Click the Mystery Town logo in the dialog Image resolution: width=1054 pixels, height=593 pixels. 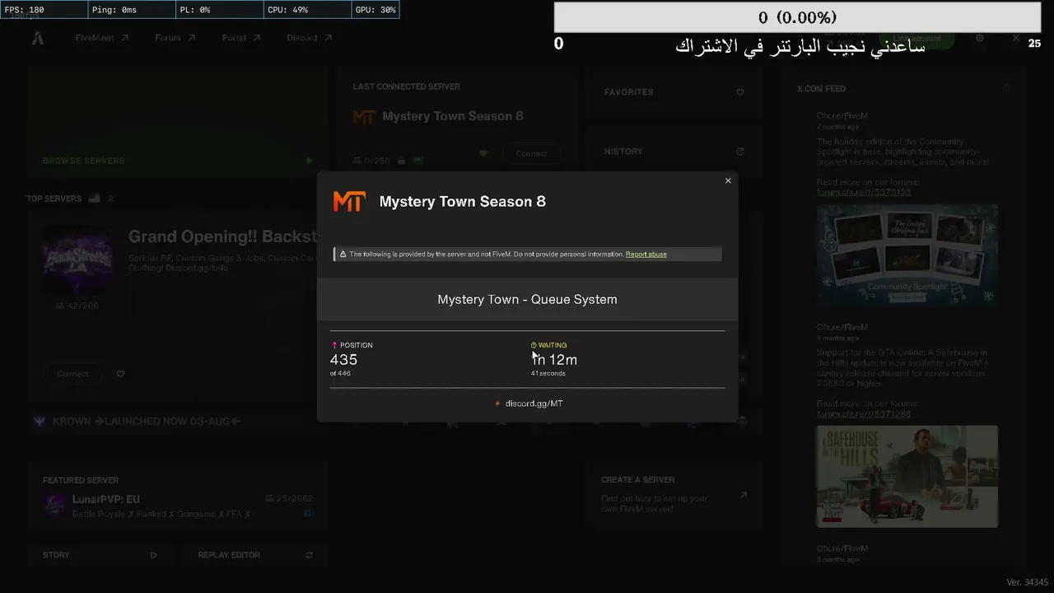pos(348,202)
